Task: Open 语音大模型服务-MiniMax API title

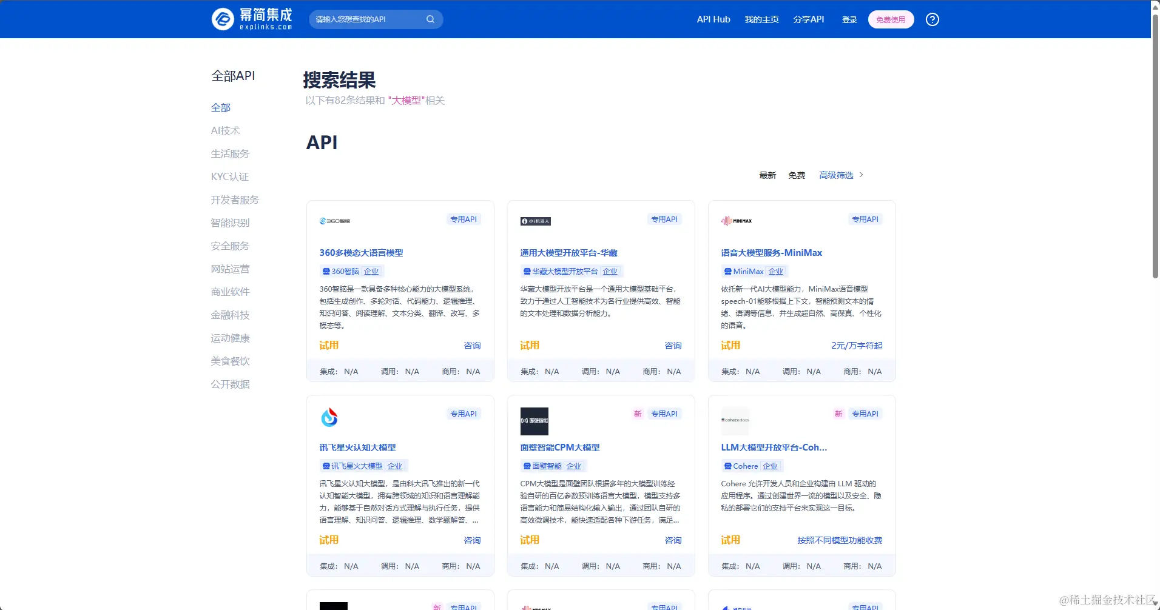Action: coord(771,253)
